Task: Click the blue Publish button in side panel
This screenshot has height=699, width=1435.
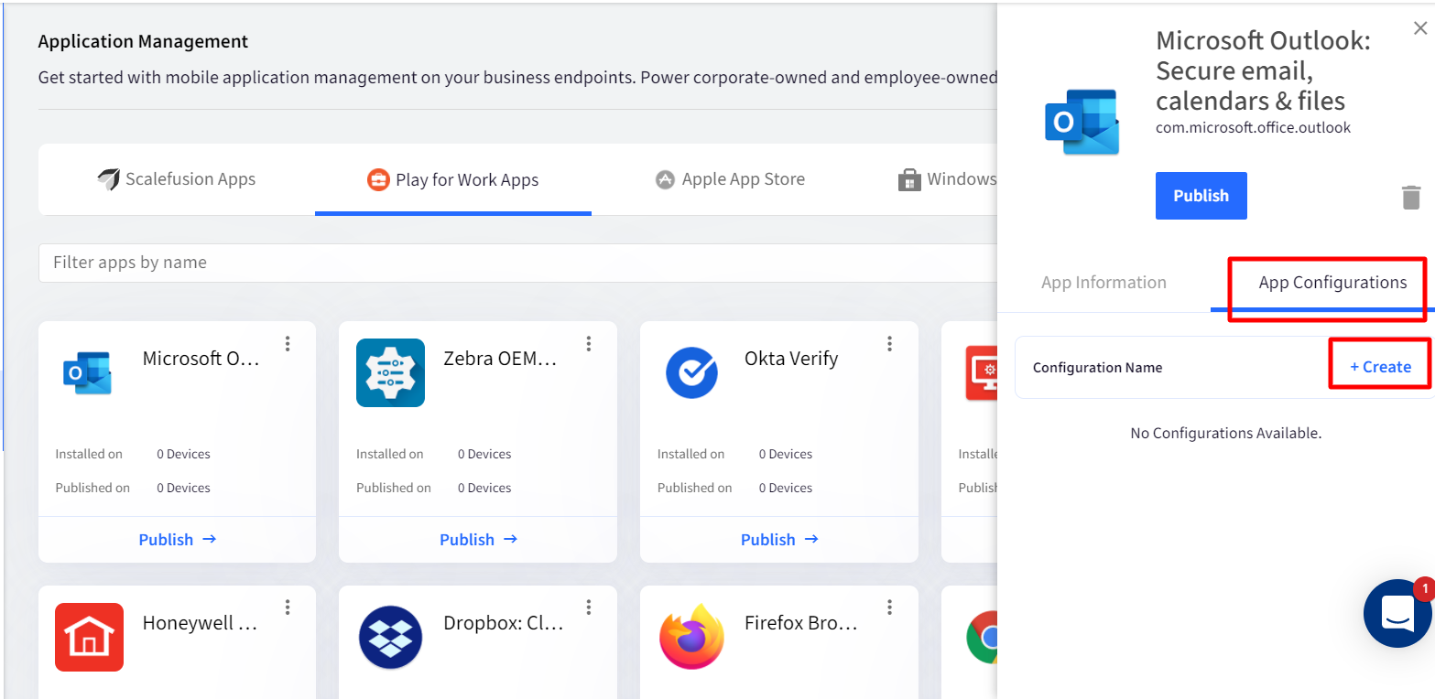Action: (x=1201, y=196)
